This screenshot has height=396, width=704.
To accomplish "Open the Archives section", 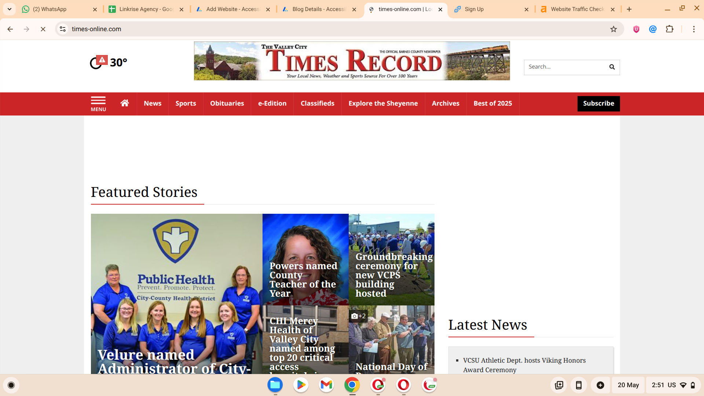I will pyautogui.click(x=445, y=103).
